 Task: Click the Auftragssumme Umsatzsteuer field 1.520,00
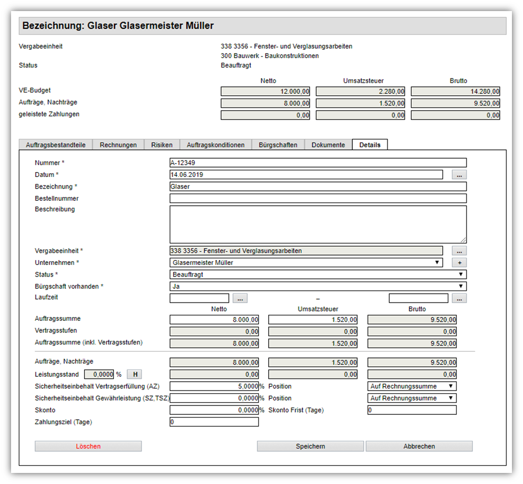[x=313, y=320]
